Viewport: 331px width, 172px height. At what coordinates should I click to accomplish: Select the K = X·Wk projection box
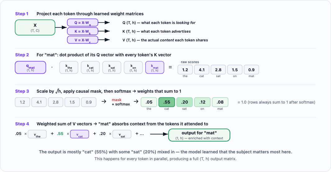pos(83,31)
